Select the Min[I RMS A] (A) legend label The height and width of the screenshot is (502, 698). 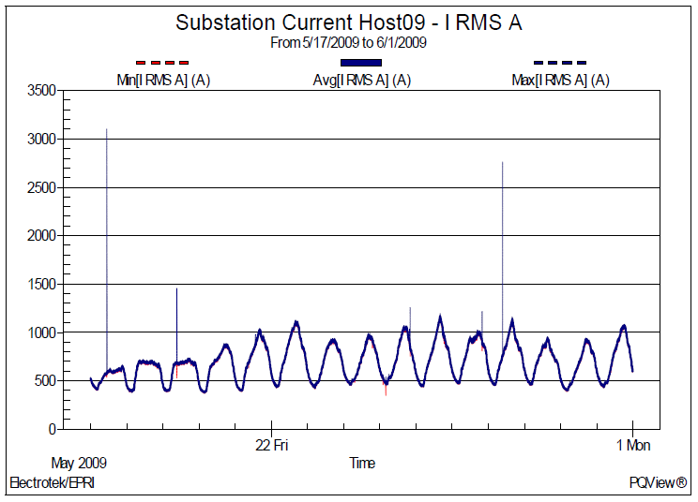[162, 81]
